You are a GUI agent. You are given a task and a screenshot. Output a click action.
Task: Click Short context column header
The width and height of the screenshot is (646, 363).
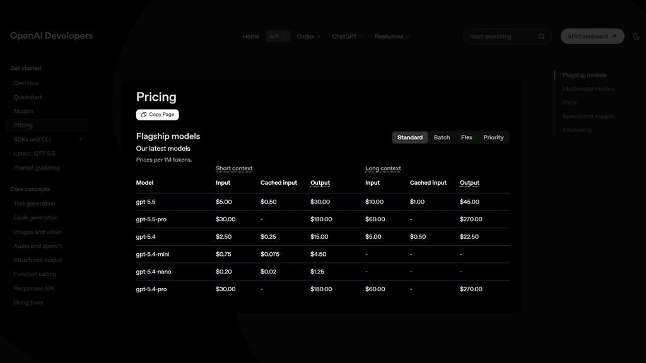point(234,168)
